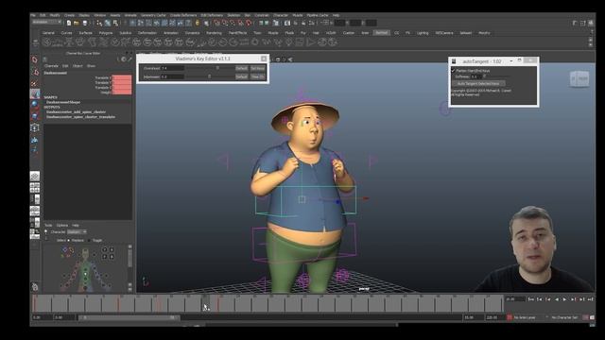The height and width of the screenshot is (340, 605).
Task: Go to start of playback range
Action: pos(531,299)
